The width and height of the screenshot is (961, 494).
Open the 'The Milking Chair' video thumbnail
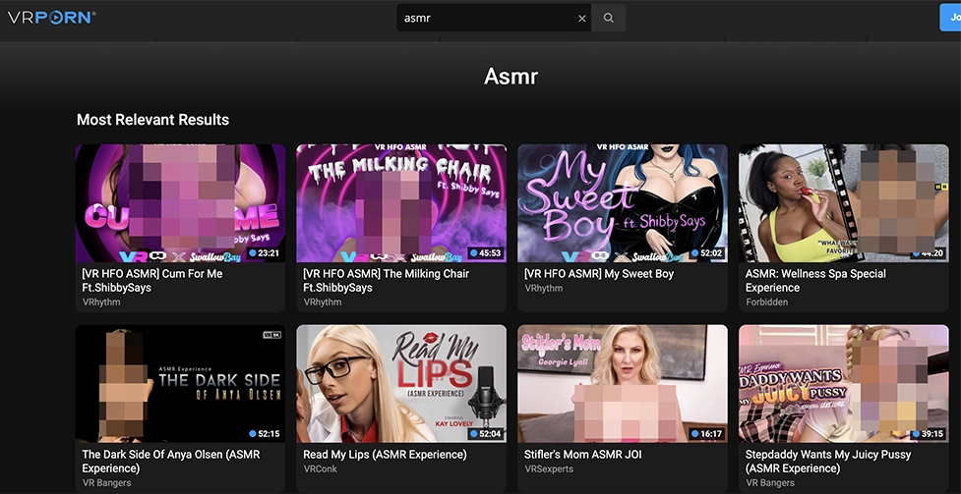point(401,203)
